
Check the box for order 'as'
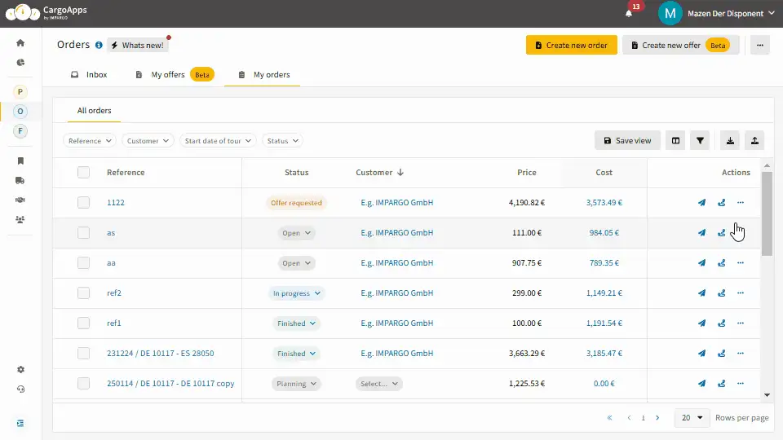click(83, 233)
